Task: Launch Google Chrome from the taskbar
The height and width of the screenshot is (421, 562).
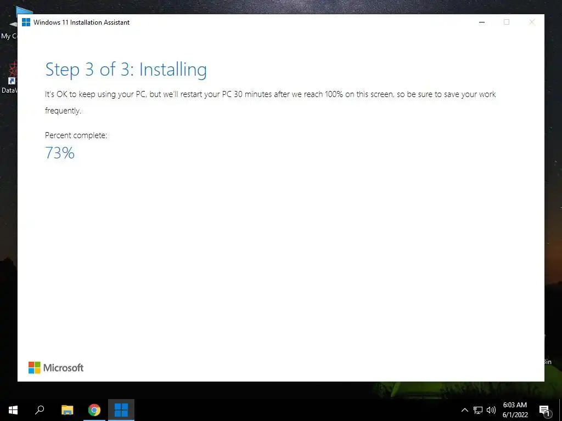Action: pos(94,410)
